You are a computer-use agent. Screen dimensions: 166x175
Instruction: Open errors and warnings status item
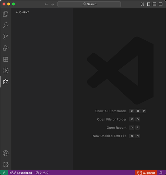point(42,173)
